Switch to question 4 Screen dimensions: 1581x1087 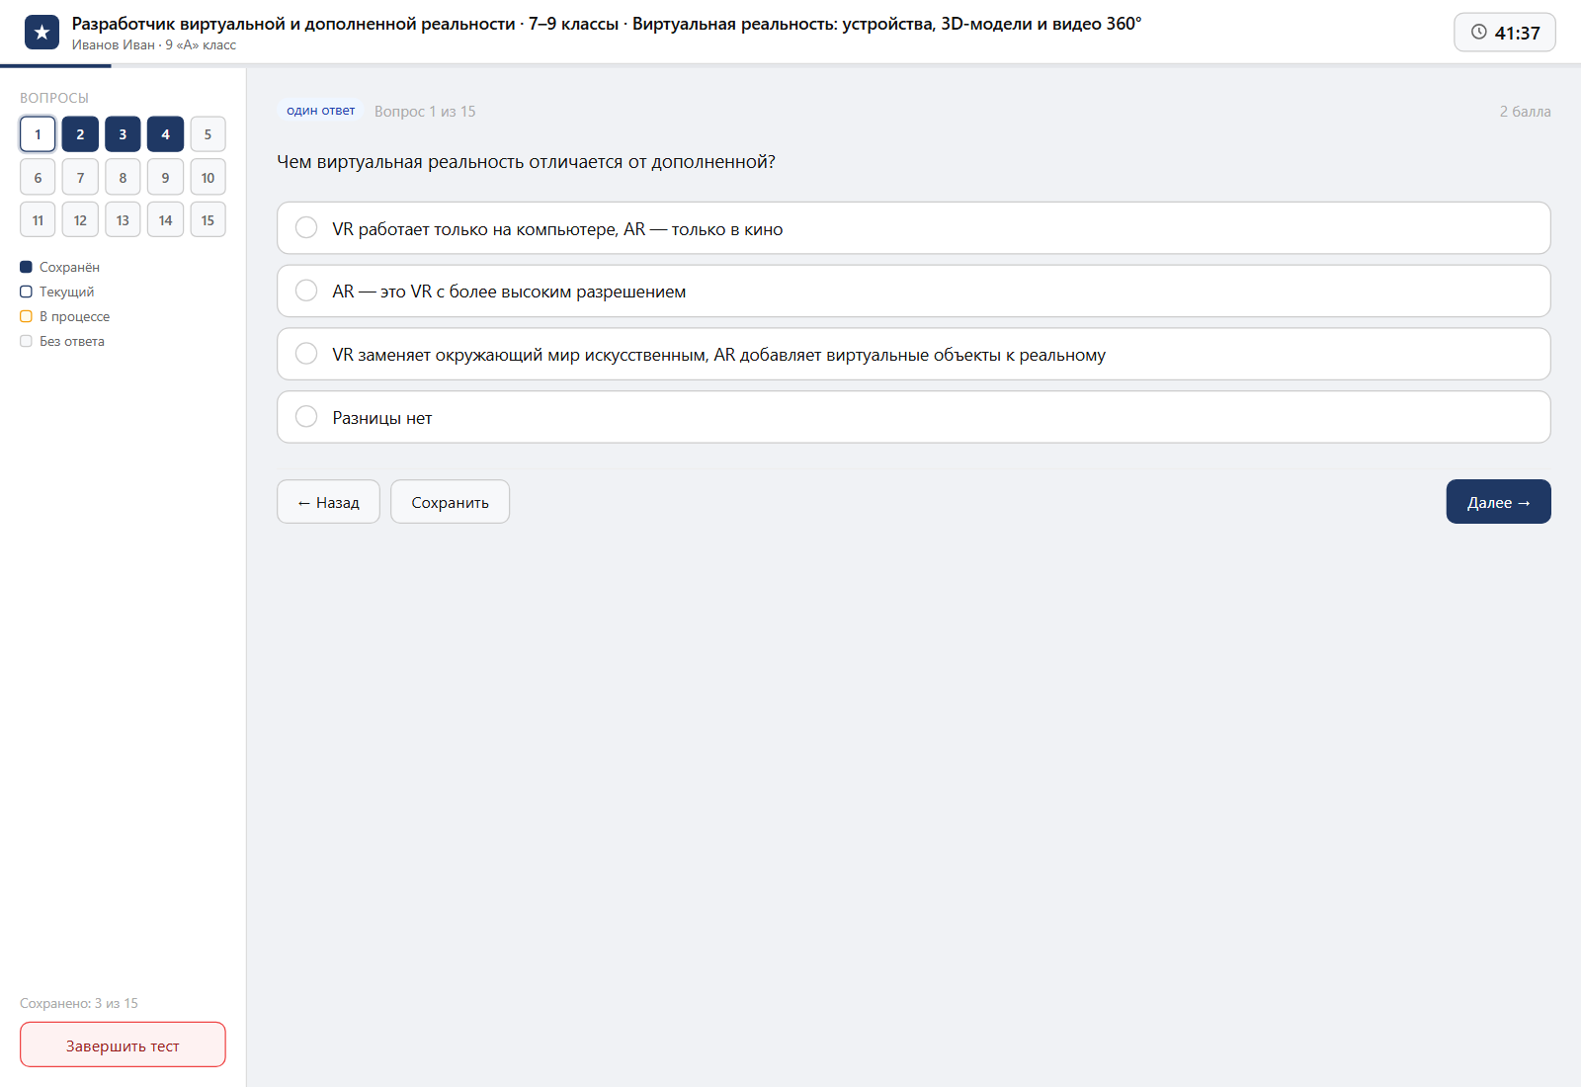165,134
